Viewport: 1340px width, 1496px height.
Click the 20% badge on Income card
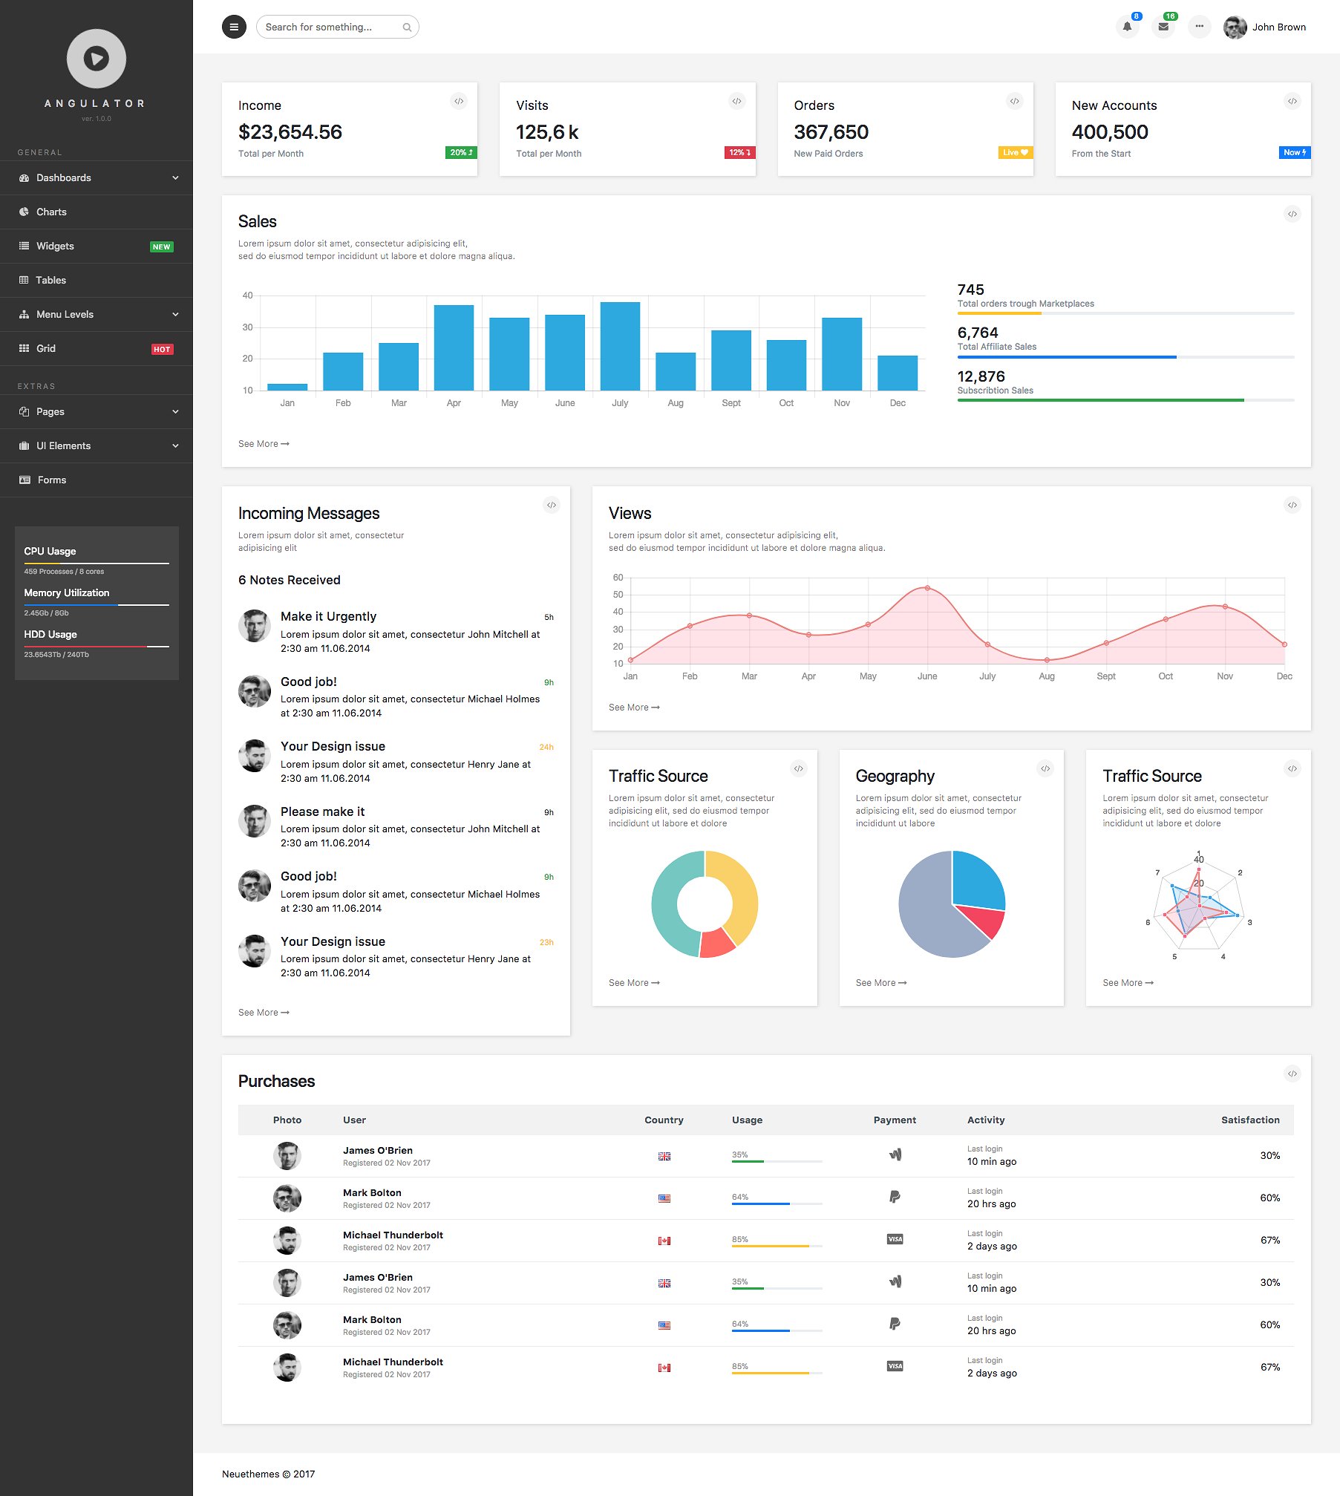tap(461, 152)
